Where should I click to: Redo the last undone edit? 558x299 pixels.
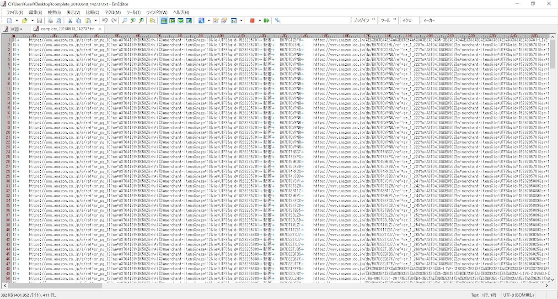[x=114, y=21]
